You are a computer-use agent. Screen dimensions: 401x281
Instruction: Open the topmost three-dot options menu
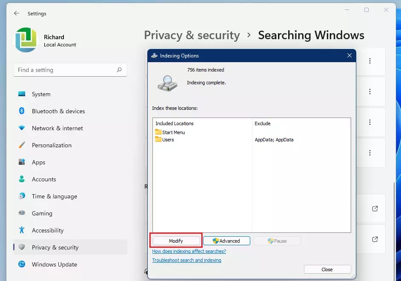pyautogui.click(x=370, y=61)
